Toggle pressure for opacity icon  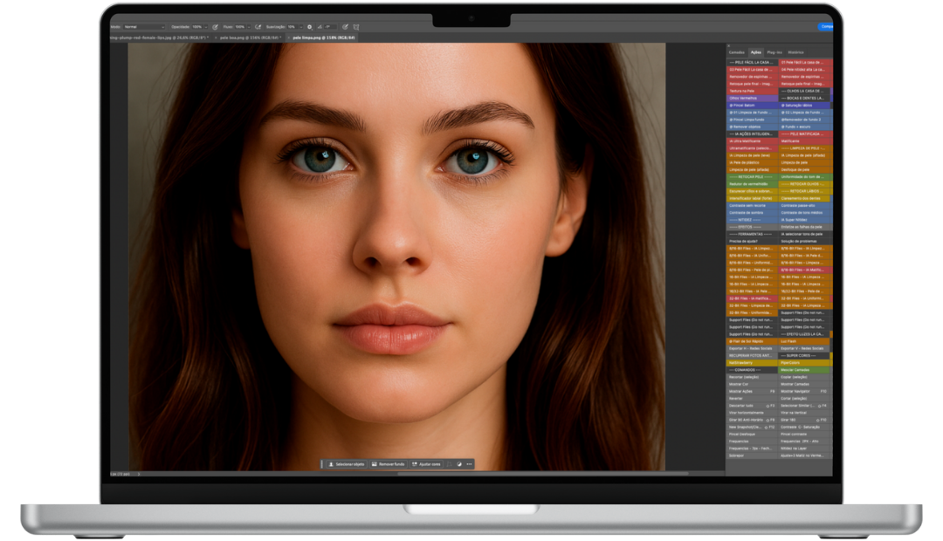coord(215,27)
